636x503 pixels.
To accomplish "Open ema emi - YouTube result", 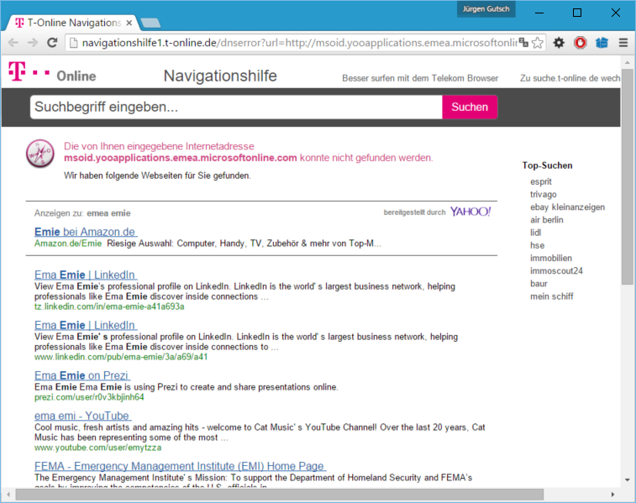I will pos(82,416).
